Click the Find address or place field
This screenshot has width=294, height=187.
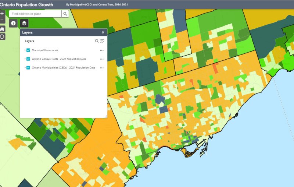point(35,14)
